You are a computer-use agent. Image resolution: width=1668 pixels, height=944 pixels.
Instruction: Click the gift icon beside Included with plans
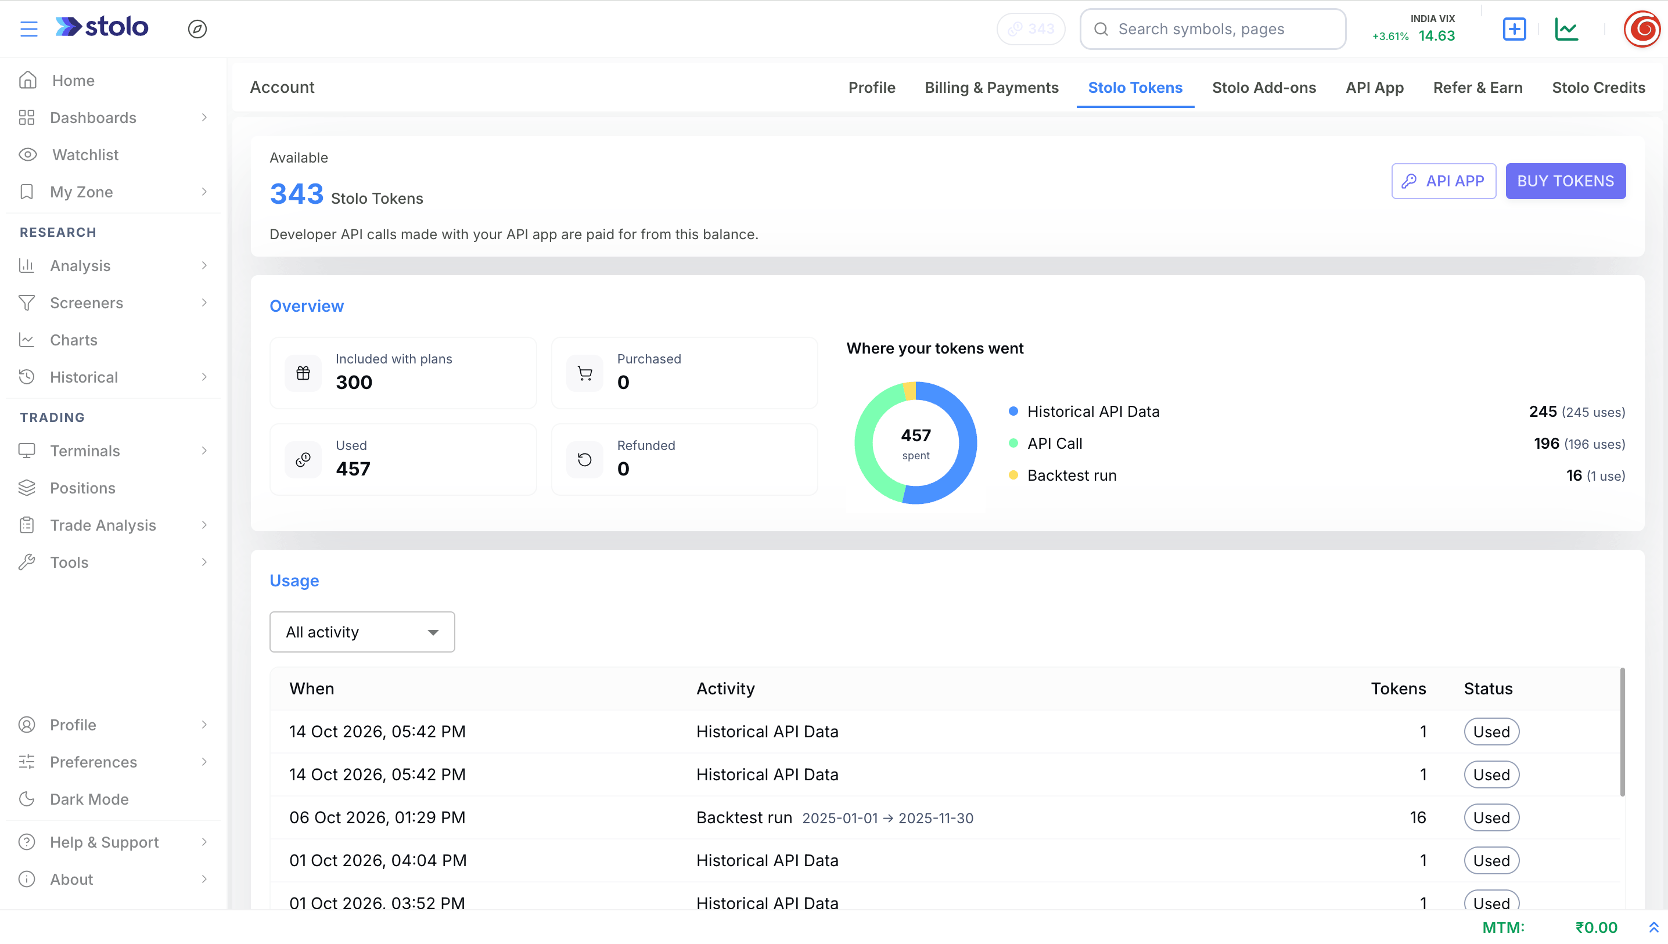(x=303, y=373)
